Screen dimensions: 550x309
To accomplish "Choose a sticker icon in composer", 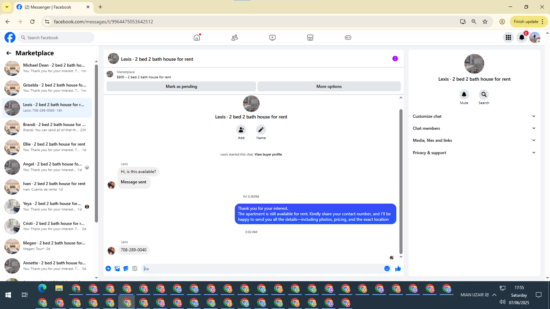I will pos(126,268).
